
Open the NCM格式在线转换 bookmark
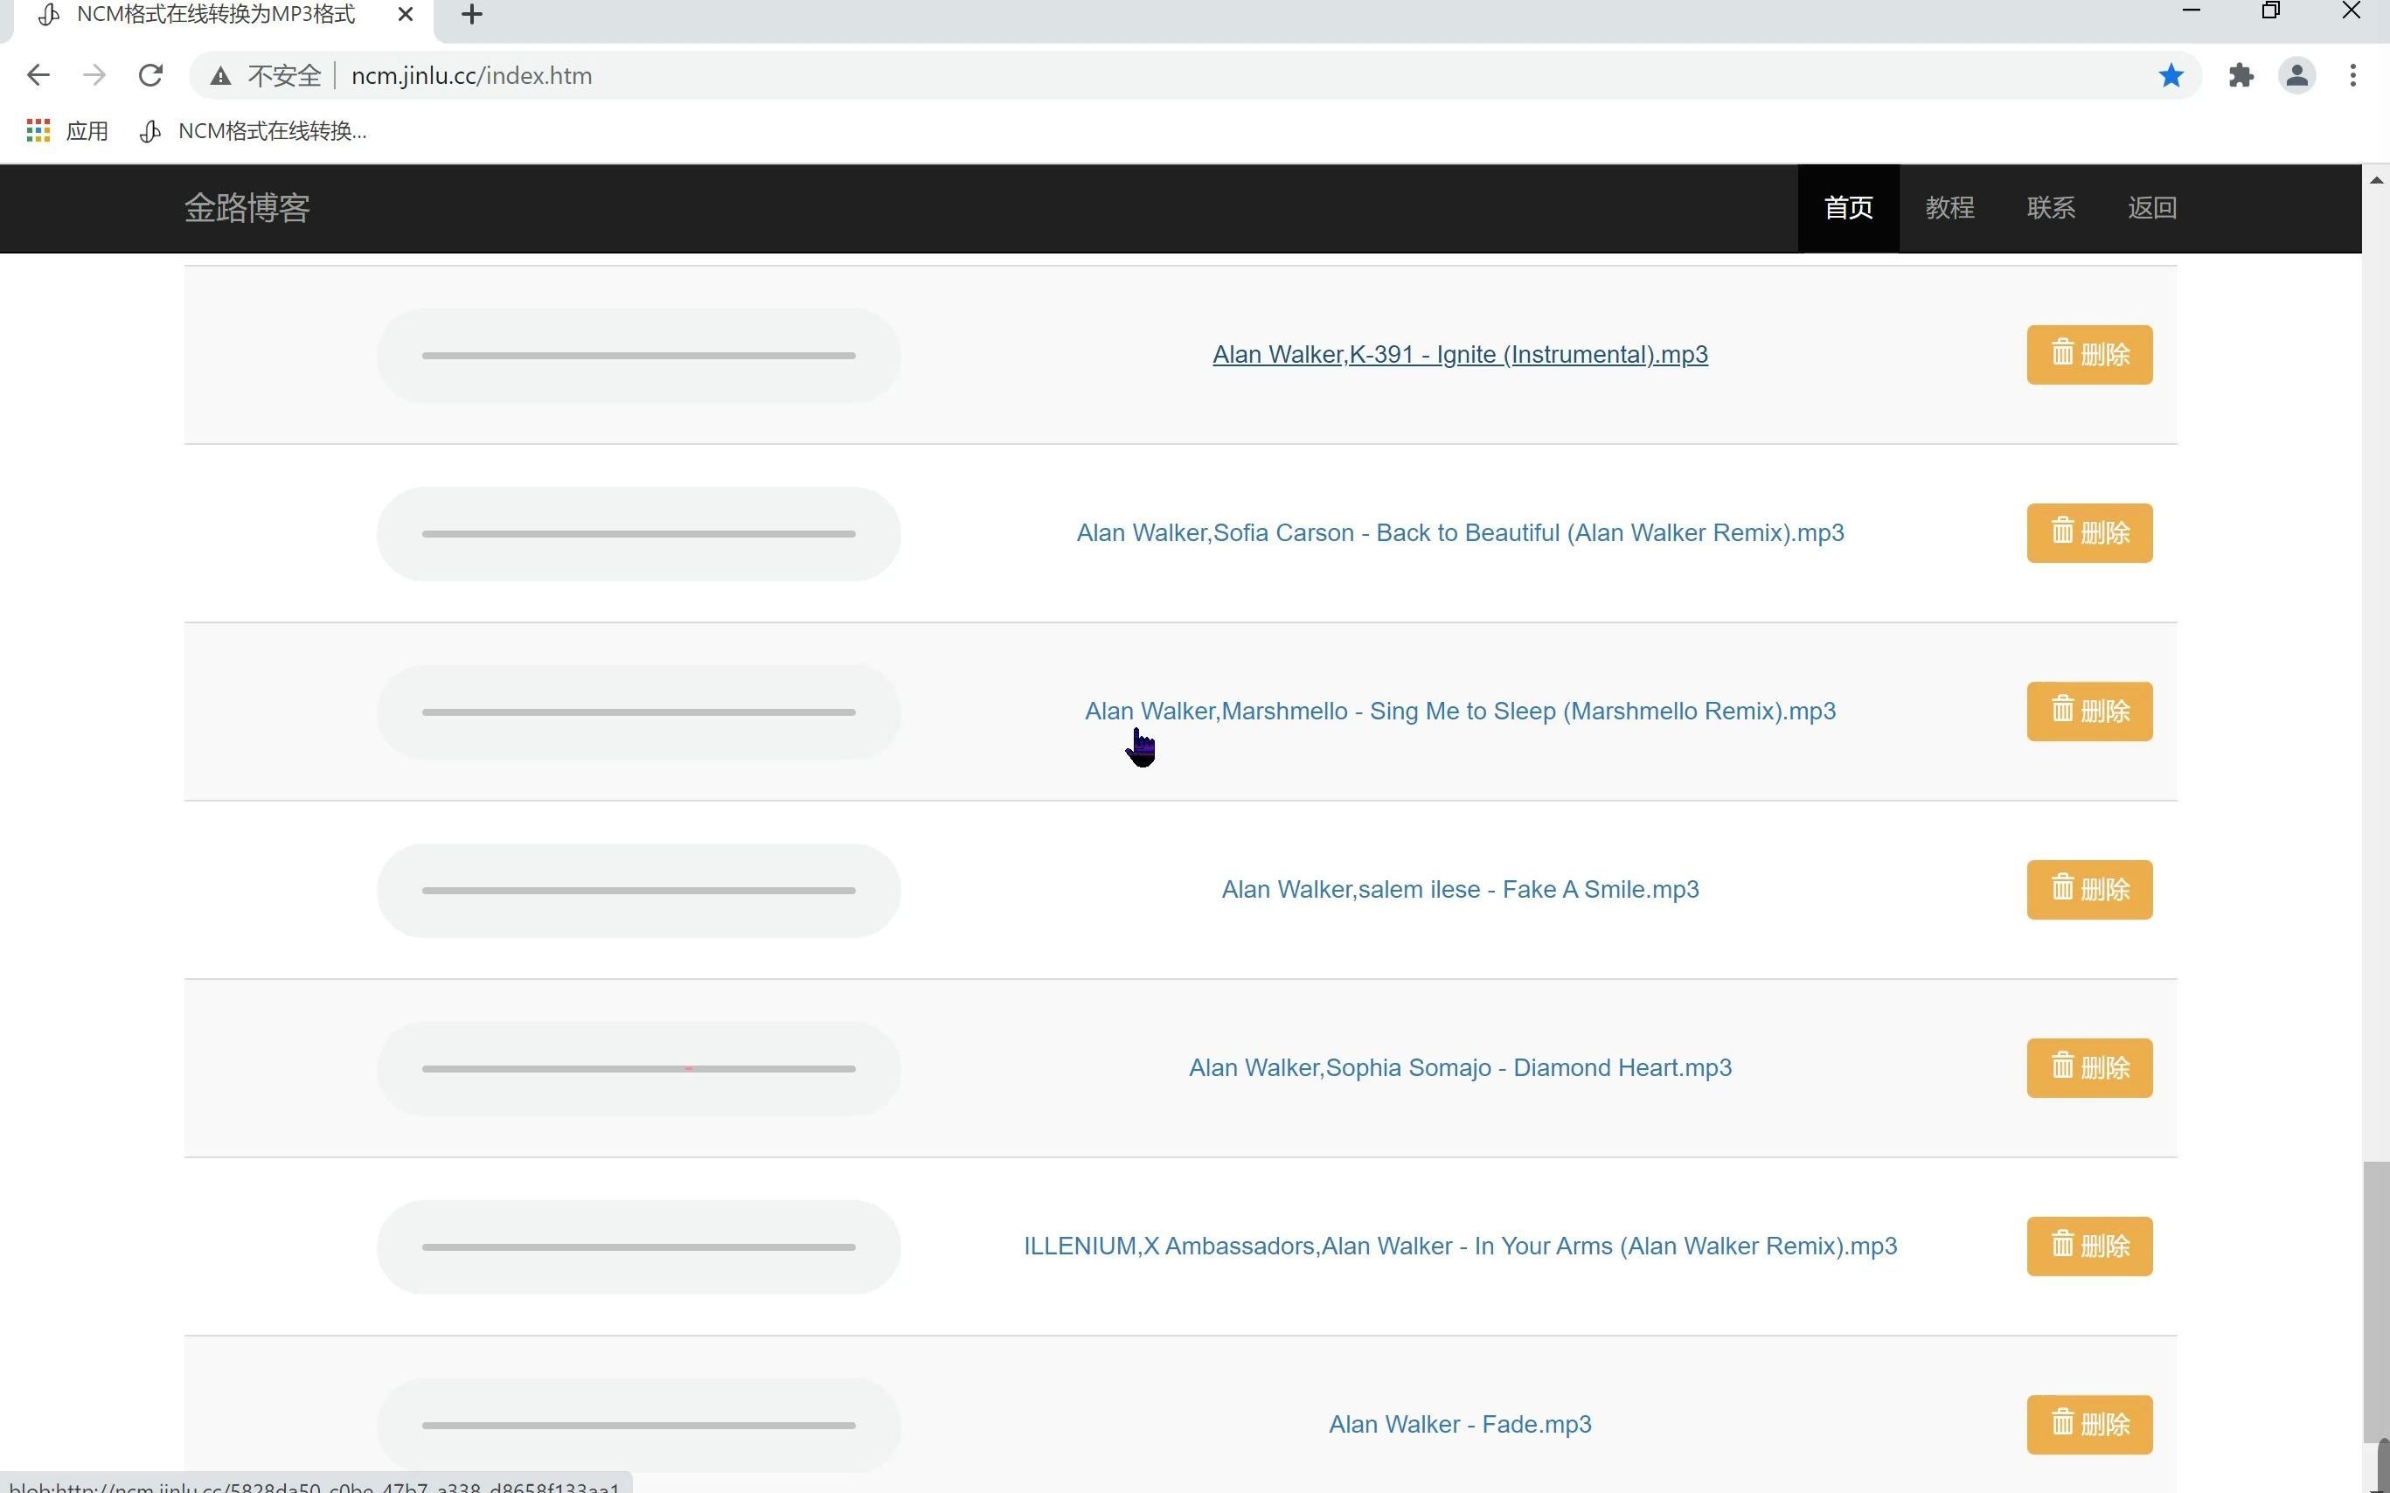(x=253, y=130)
